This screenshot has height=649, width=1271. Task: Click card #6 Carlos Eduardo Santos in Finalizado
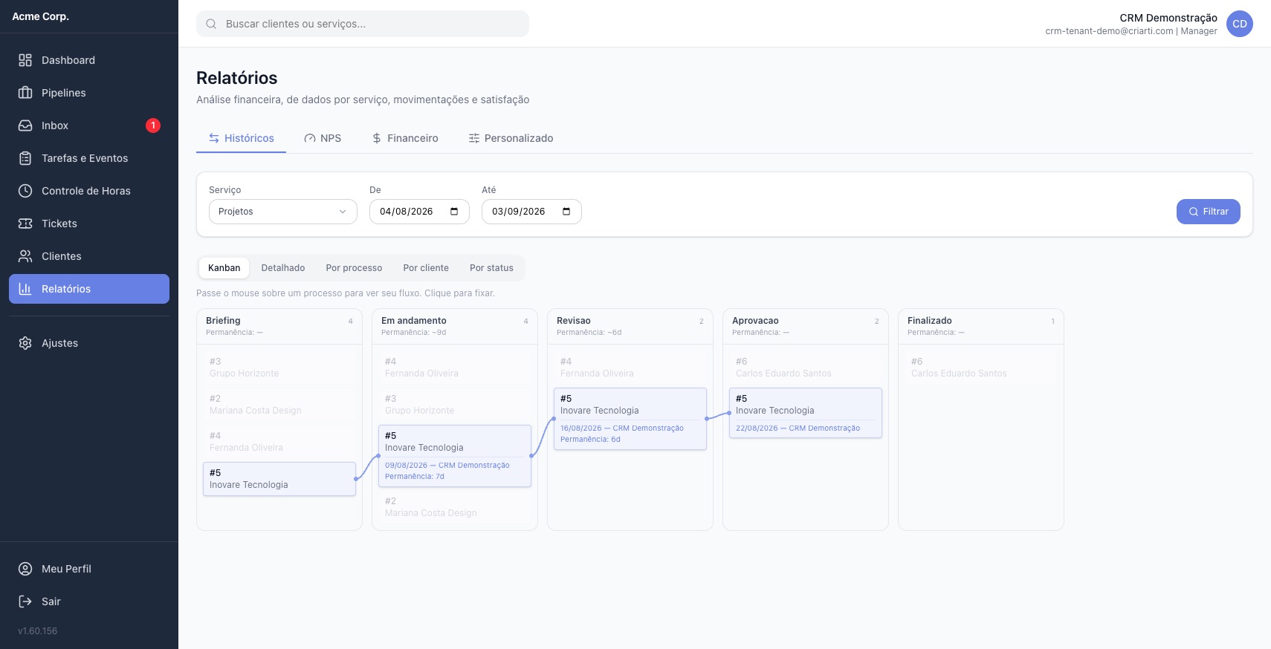click(981, 368)
